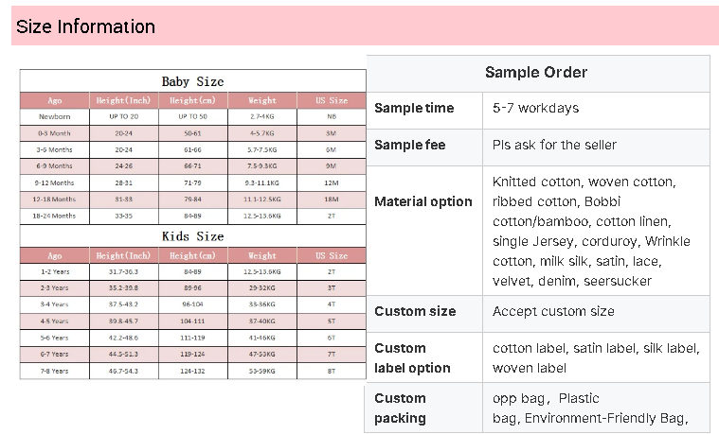Select the 12M US size cell
The width and height of the screenshot is (719, 434).
[x=331, y=182]
